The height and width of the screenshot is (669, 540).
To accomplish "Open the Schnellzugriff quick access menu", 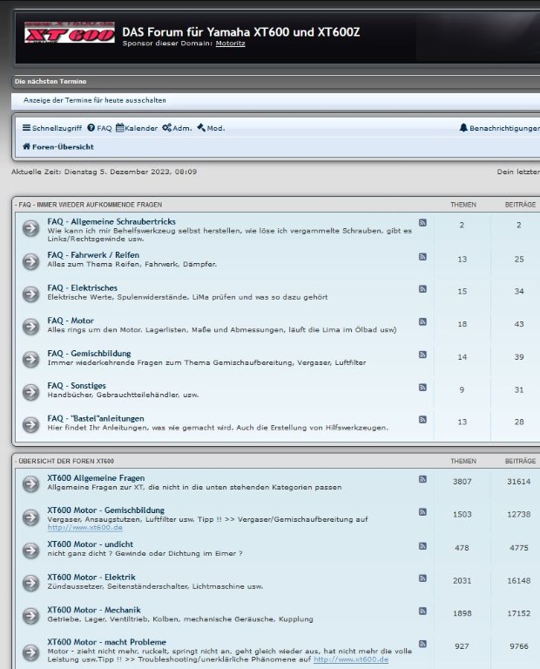I will click(51, 128).
